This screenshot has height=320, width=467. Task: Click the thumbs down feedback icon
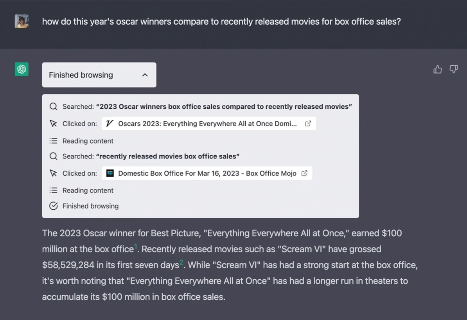[454, 69]
